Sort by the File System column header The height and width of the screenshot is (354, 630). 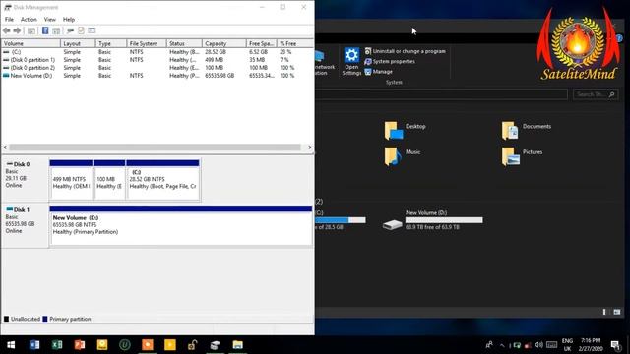[147, 43]
